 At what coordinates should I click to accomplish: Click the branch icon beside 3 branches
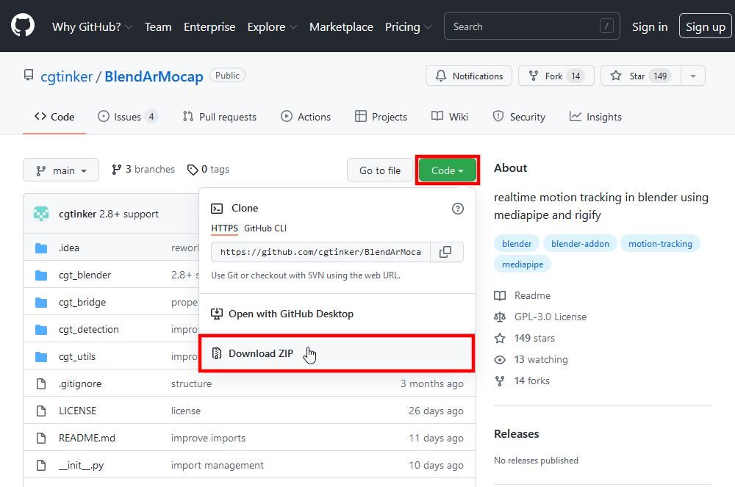pyautogui.click(x=117, y=170)
